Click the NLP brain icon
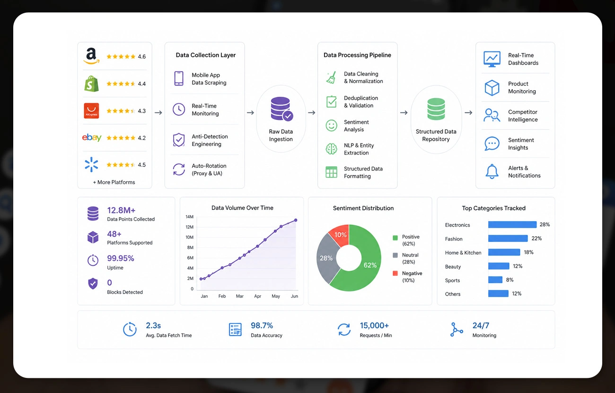This screenshot has height=393, width=615. (331, 149)
